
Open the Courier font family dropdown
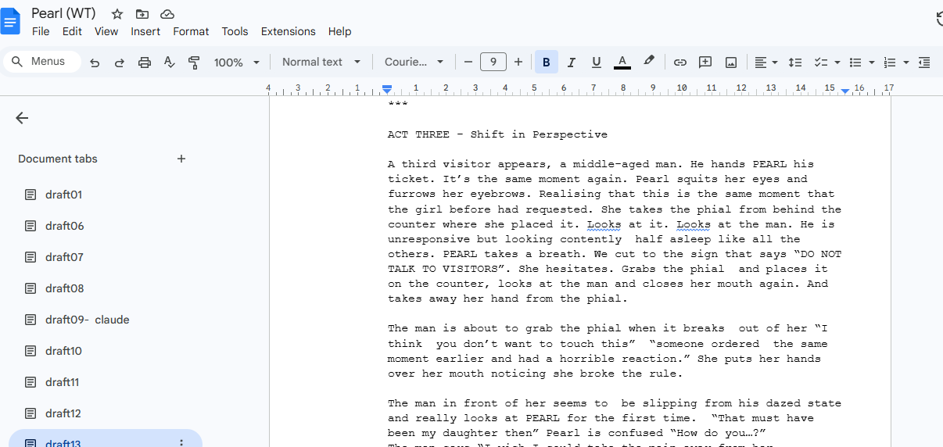coord(414,63)
